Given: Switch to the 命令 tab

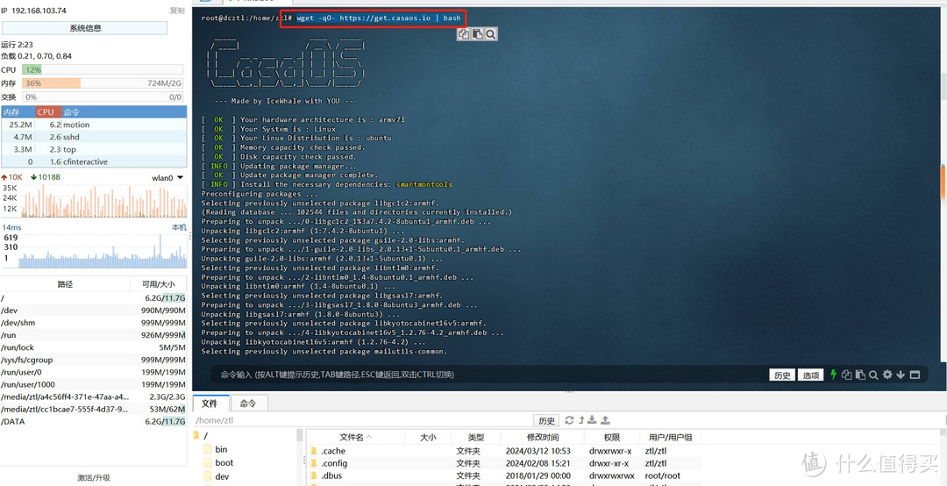Looking at the screenshot, I should pyautogui.click(x=248, y=404).
